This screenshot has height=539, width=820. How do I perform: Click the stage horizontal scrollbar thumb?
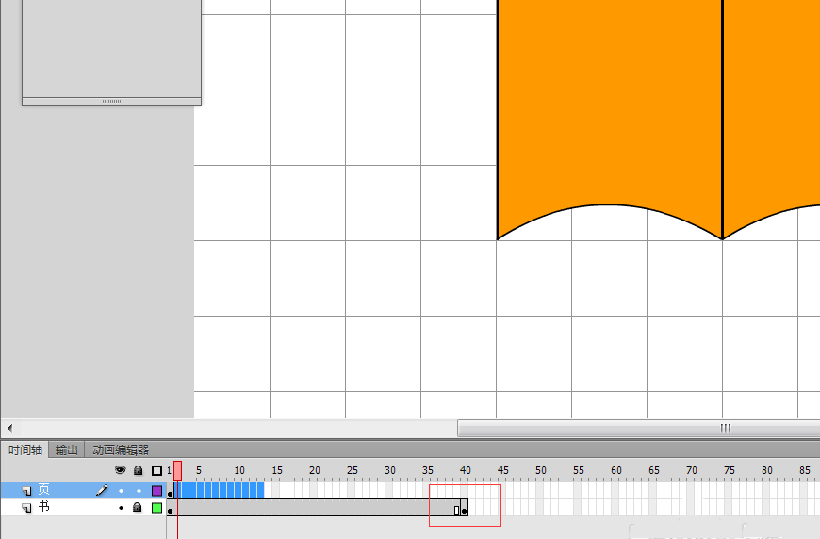tap(638, 428)
